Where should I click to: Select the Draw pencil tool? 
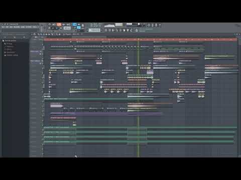click(39, 34)
